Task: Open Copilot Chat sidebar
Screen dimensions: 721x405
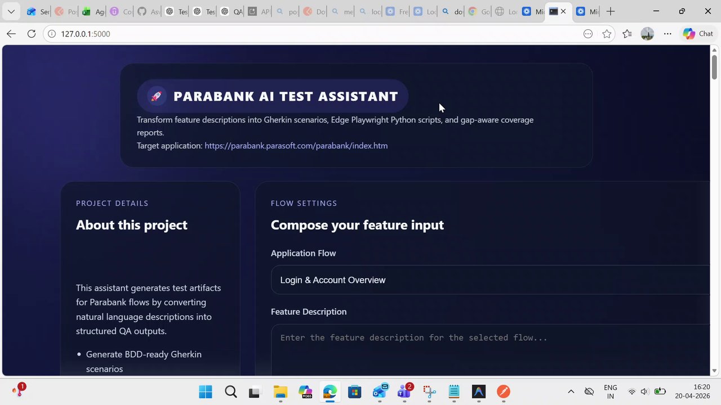Action: click(x=698, y=34)
